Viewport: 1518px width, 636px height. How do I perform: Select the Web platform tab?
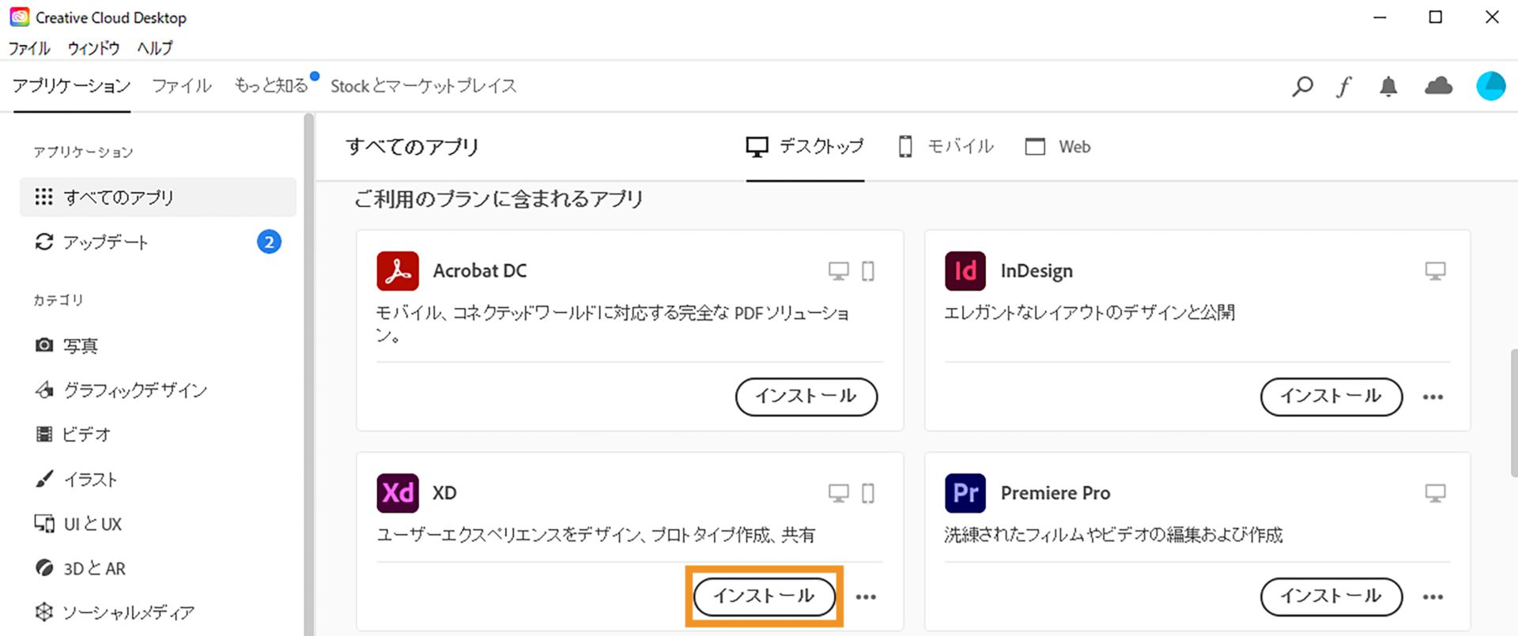click(x=1057, y=147)
